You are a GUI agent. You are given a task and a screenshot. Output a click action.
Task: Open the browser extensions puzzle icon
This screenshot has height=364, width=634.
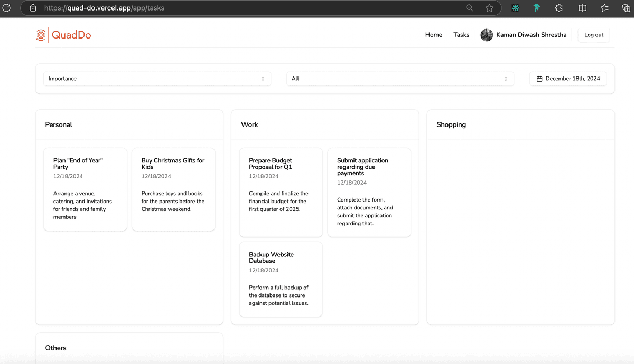[x=559, y=8]
